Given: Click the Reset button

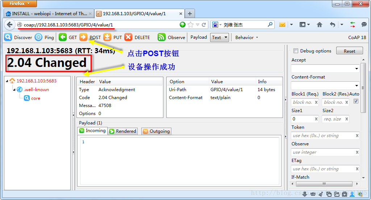Looking at the screenshot, I should (x=350, y=51).
